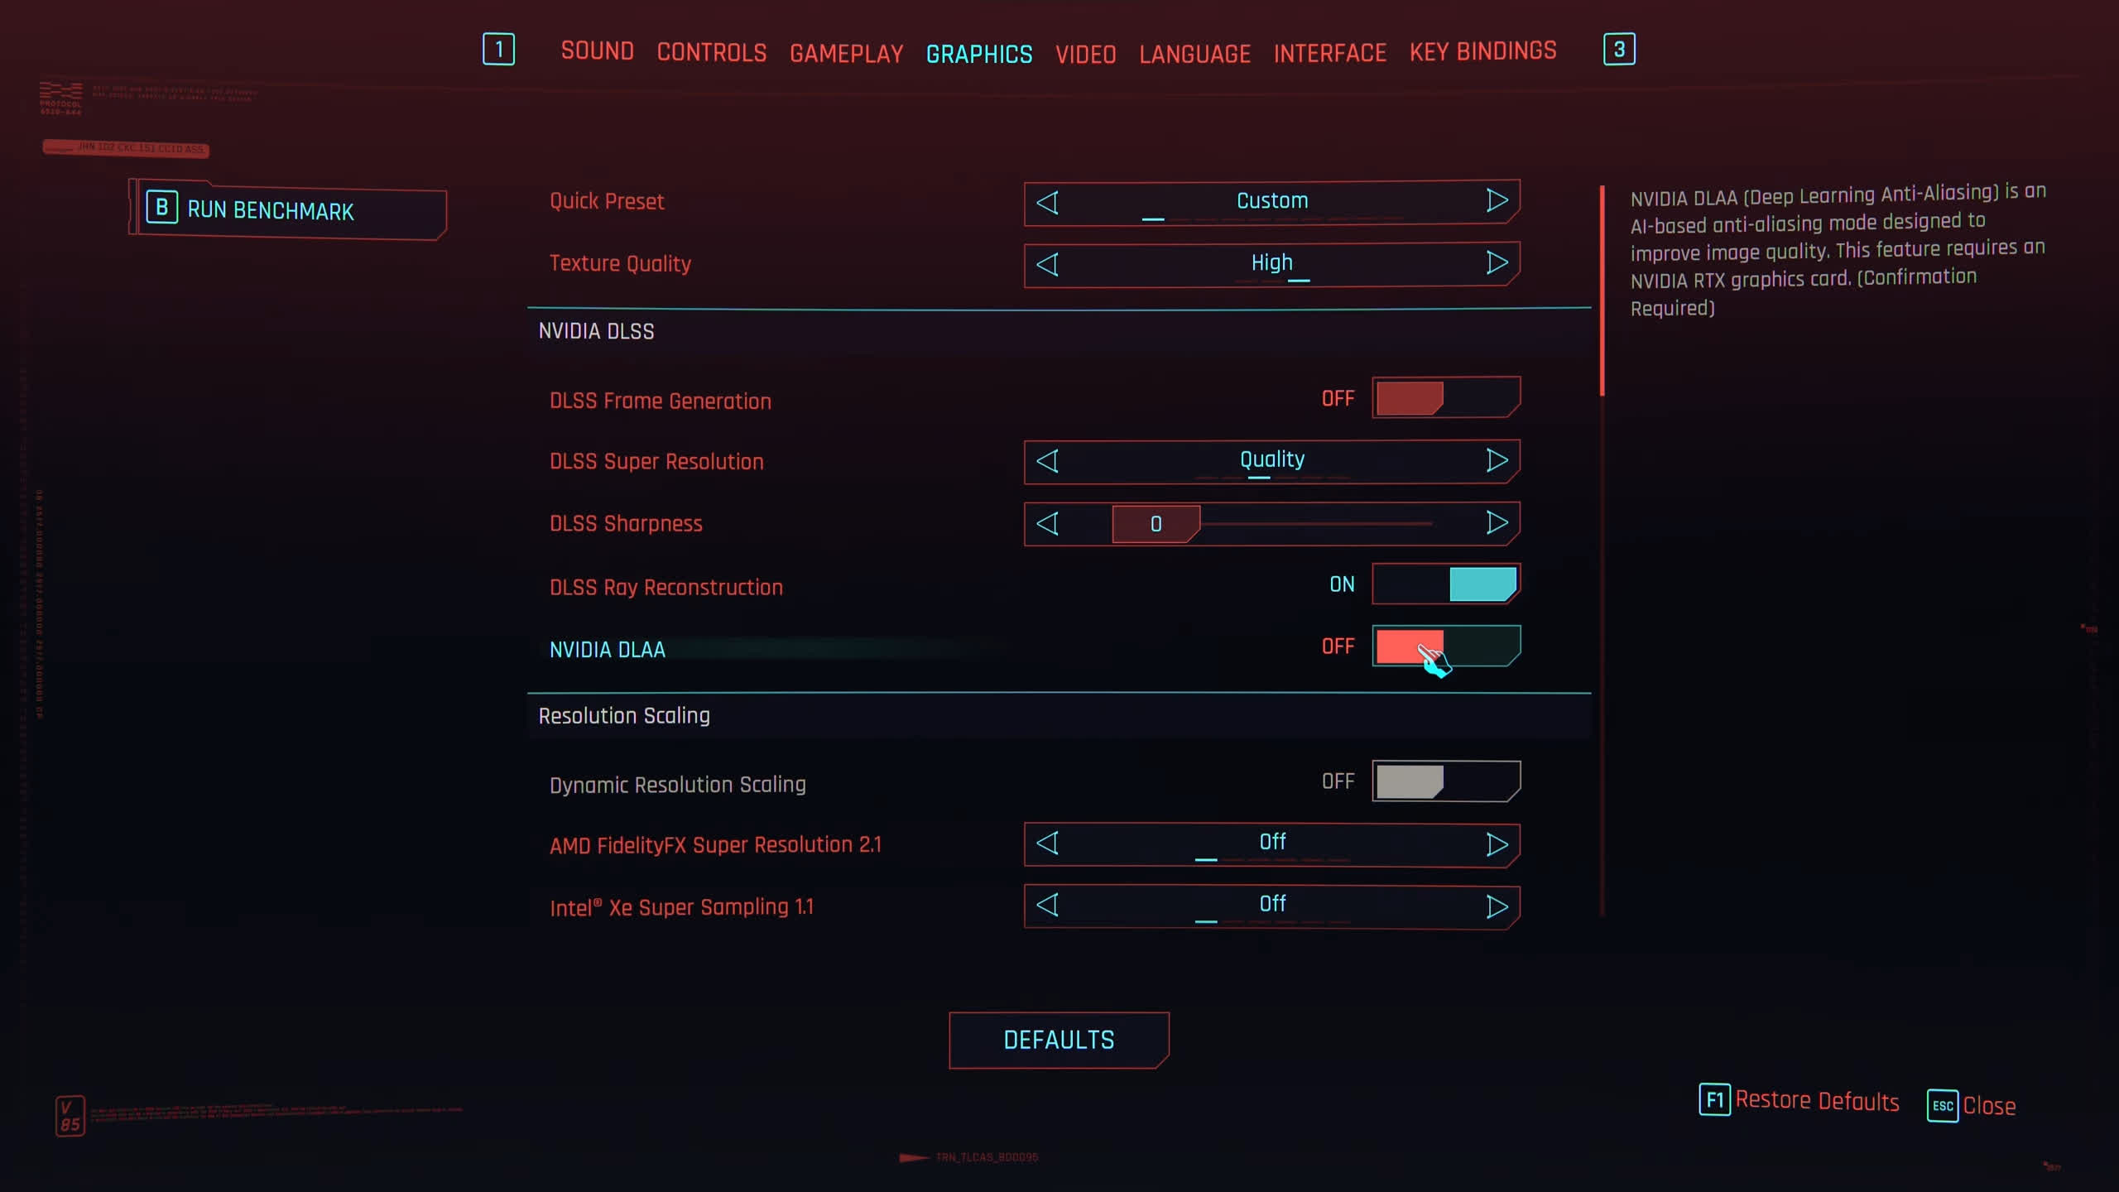The image size is (2119, 1192).
Task: Click the Quick Preset label
Action: (607, 202)
